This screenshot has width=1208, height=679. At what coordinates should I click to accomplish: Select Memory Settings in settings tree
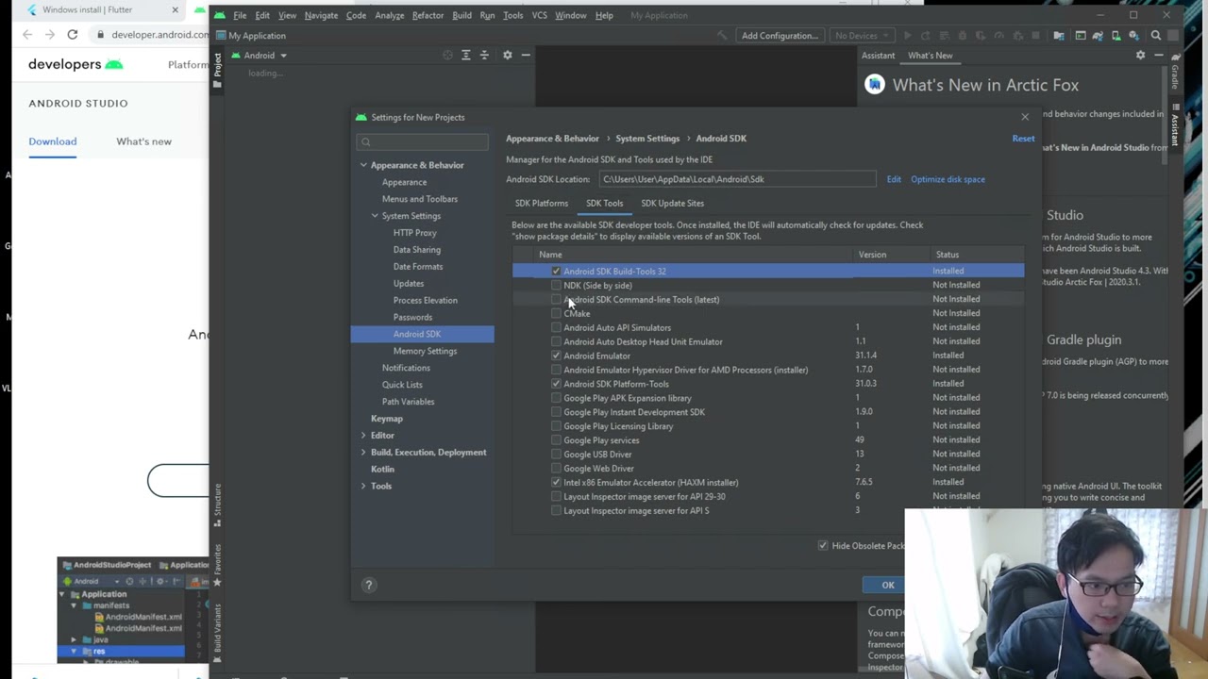425,351
